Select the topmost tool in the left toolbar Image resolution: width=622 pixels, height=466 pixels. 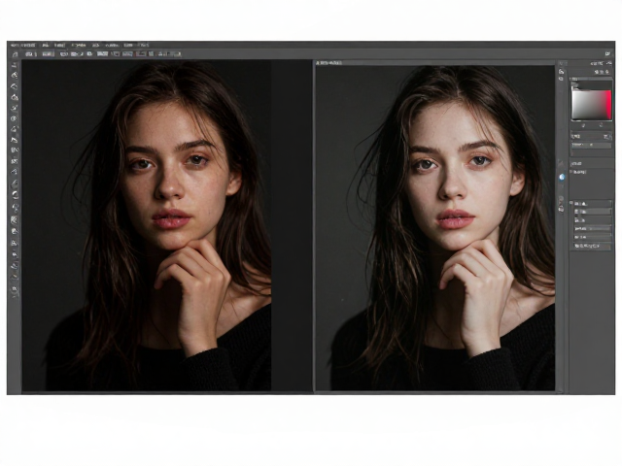15,65
